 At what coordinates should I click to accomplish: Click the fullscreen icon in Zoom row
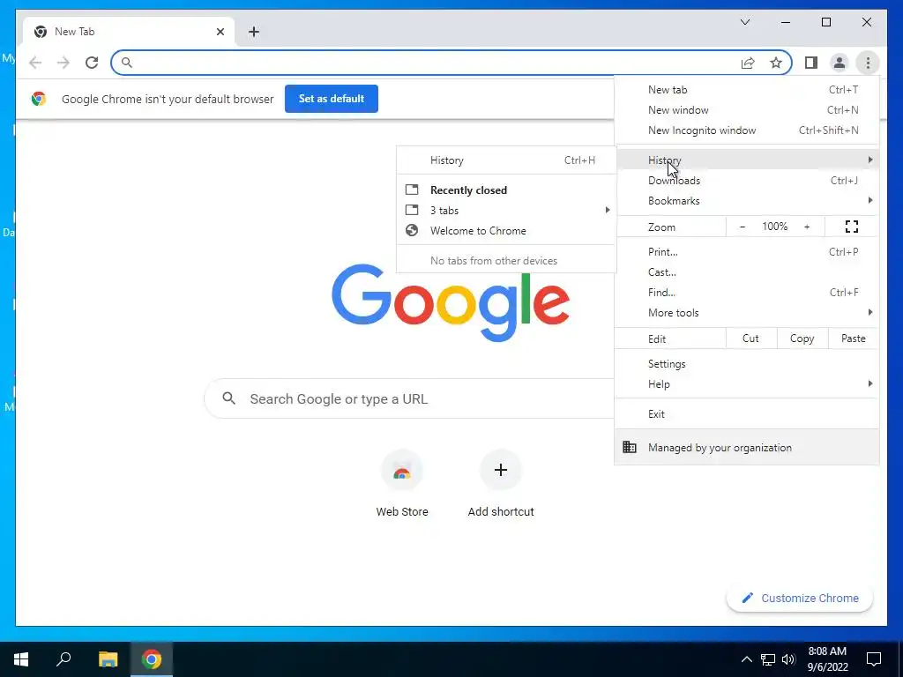851,227
